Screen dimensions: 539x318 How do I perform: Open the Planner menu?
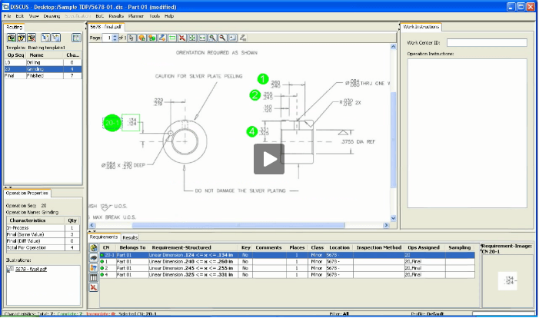[x=137, y=15]
